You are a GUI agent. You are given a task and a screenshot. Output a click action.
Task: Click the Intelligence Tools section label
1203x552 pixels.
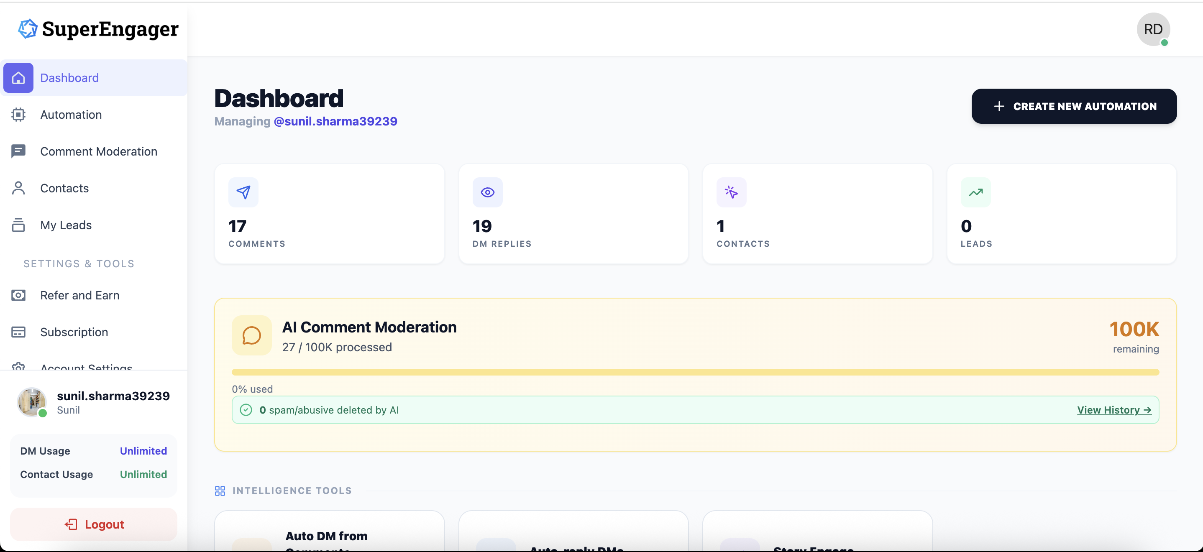(292, 491)
